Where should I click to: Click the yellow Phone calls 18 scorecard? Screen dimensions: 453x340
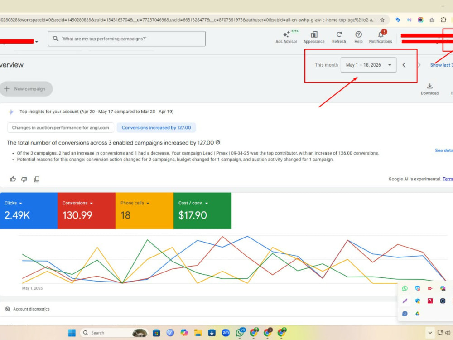pos(145,211)
